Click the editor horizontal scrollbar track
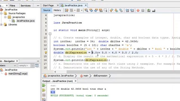The width and height of the screenshot is (180, 101). pyautogui.click(x=123, y=72)
